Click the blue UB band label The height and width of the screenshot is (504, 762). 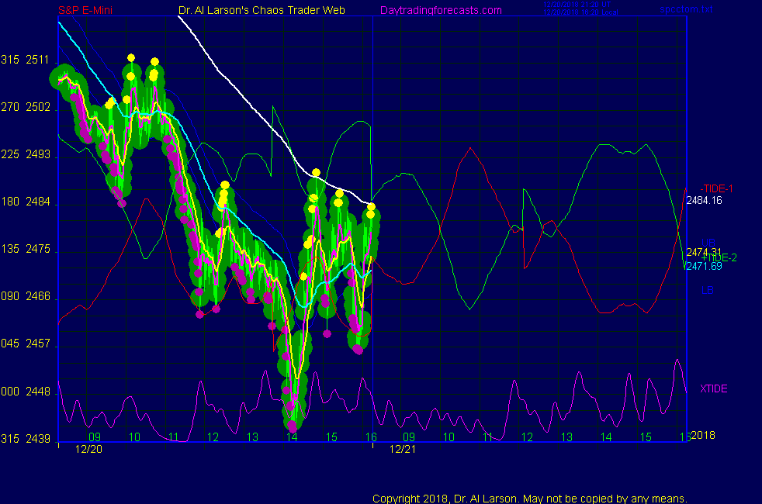pos(709,243)
